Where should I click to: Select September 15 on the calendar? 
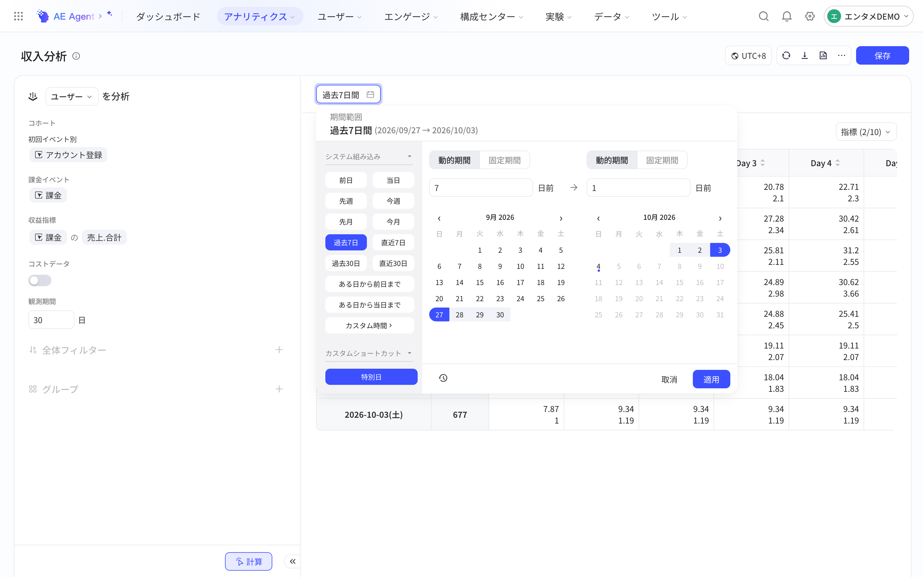[x=480, y=282]
